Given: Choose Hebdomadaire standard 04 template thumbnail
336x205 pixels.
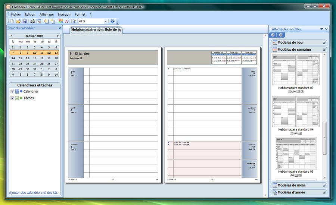Looking at the screenshot, I should 296,111.
